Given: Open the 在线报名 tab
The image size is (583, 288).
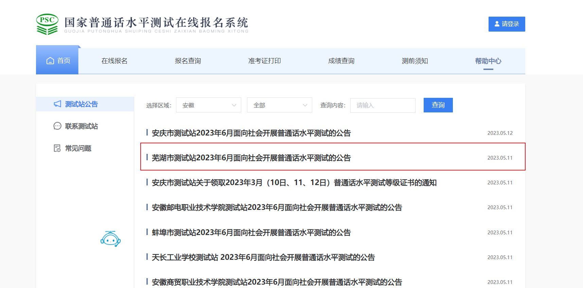Looking at the screenshot, I should [114, 61].
